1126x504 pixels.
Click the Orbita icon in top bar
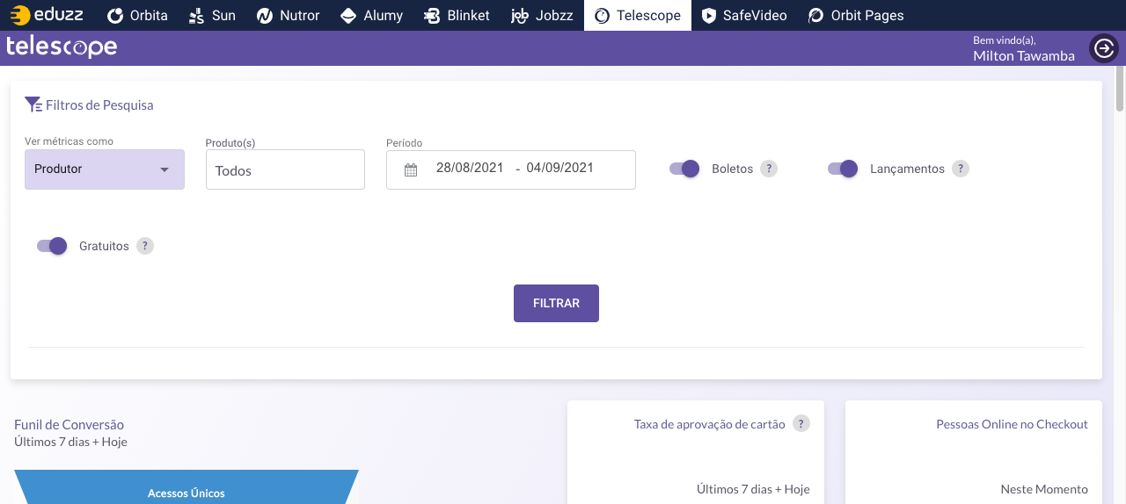click(x=114, y=16)
